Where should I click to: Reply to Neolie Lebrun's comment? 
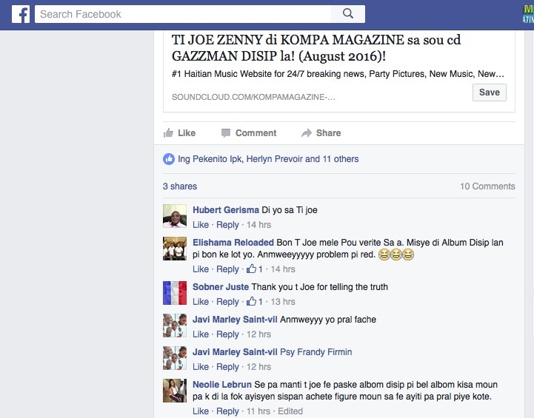(227, 411)
